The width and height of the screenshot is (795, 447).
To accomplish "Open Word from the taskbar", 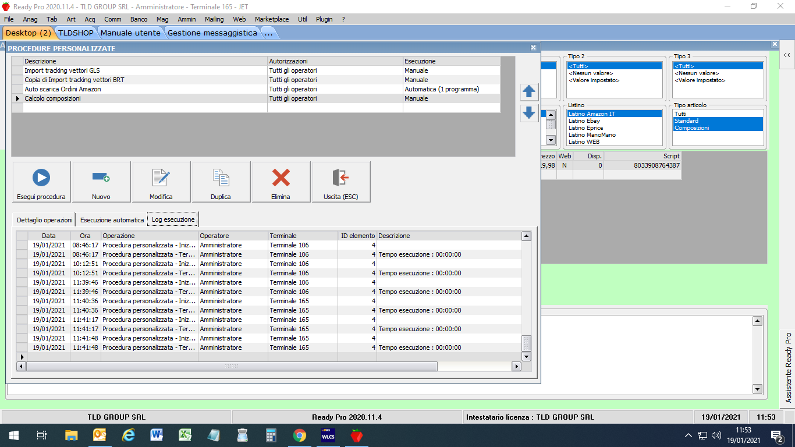I will click(x=157, y=435).
